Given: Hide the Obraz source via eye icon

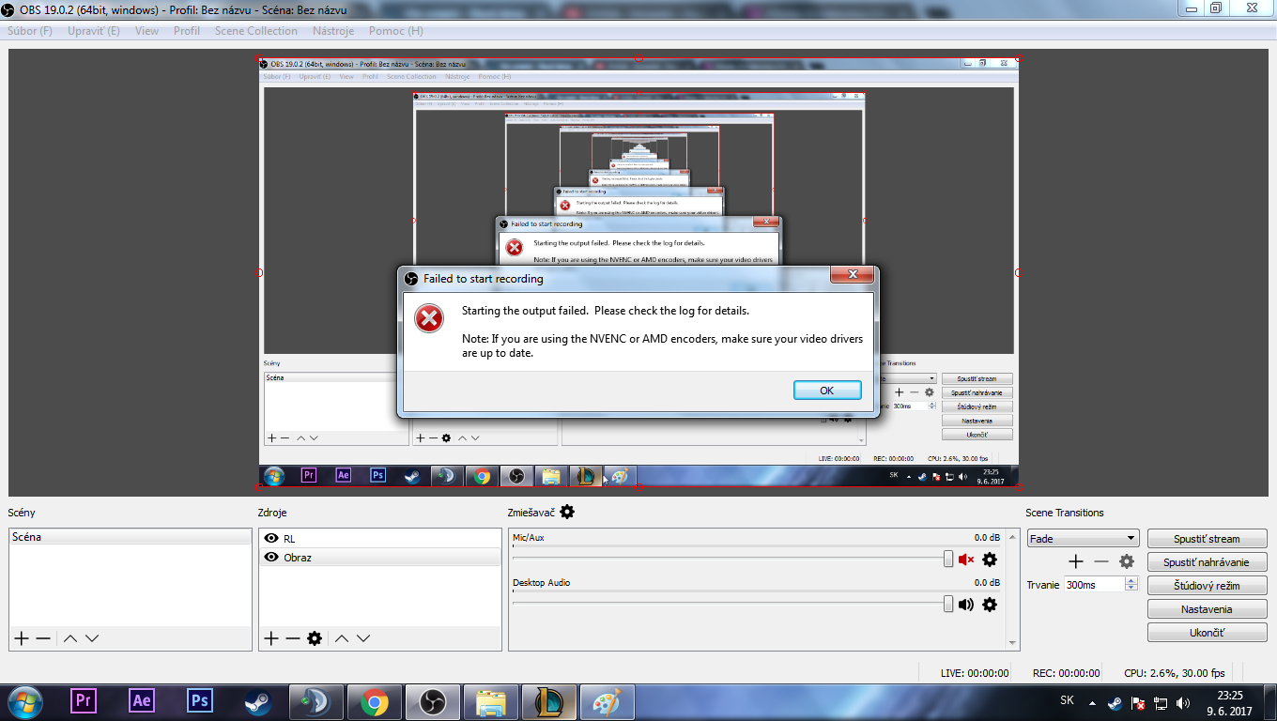Looking at the screenshot, I should 271,558.
